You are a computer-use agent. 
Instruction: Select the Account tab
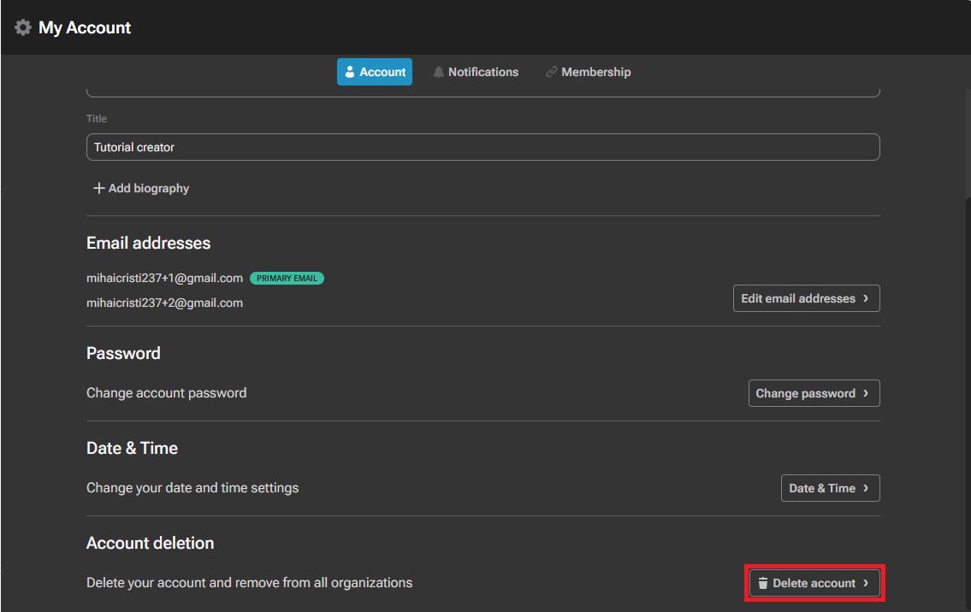click(375, 73)
